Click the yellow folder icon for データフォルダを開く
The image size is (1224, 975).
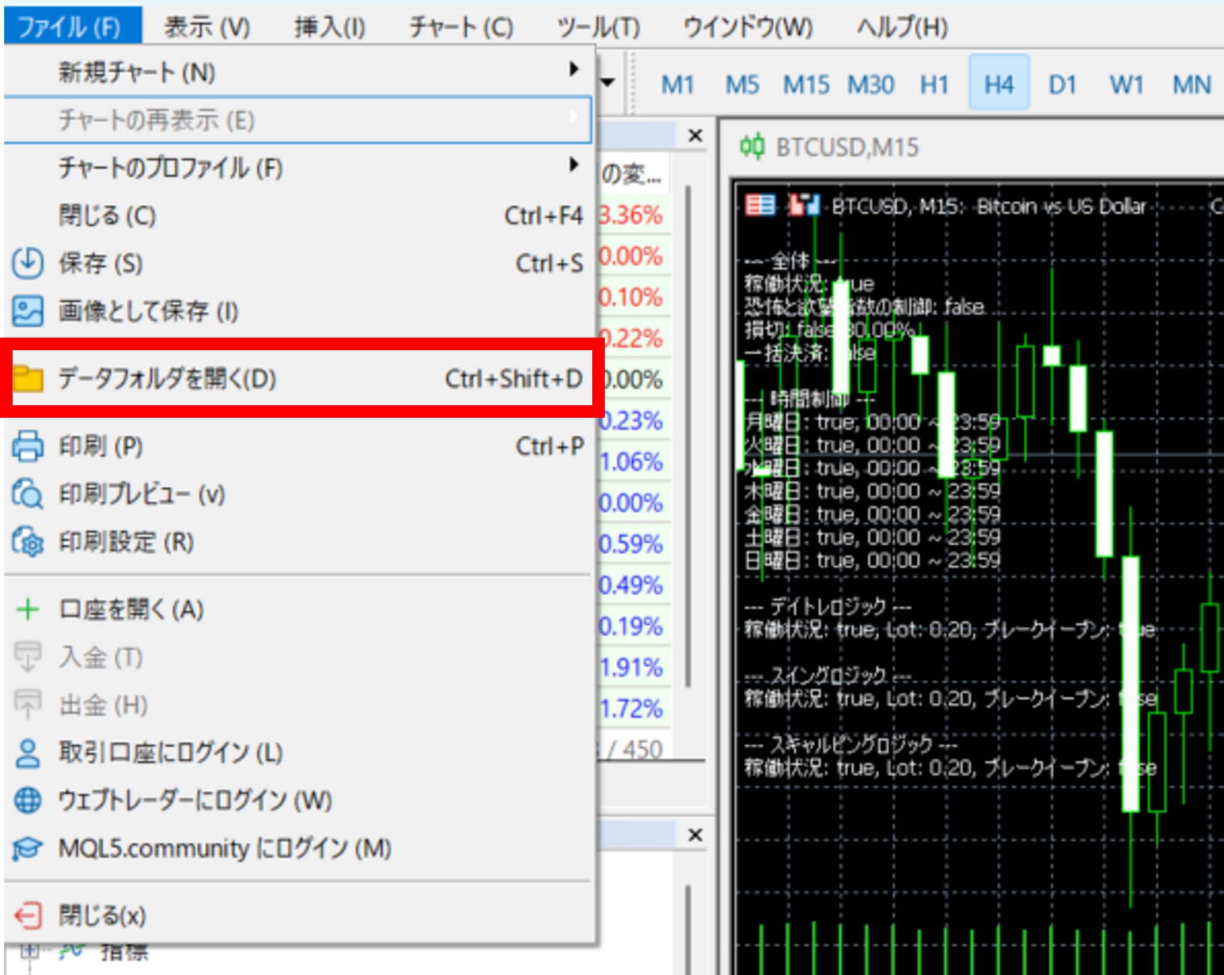[28, 379]
